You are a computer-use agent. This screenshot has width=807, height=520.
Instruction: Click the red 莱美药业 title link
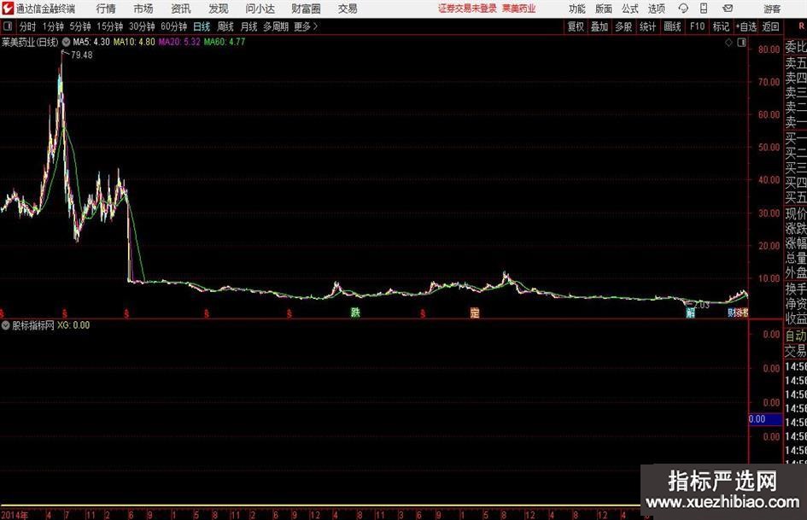[519, 9]
